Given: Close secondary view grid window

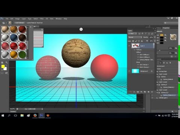Looking at the screenshot, I should 42,29.
